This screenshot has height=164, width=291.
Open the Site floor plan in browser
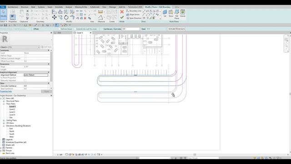tap(11, 118)
